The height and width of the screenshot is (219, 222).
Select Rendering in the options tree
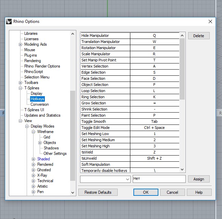tap(32, 61)
